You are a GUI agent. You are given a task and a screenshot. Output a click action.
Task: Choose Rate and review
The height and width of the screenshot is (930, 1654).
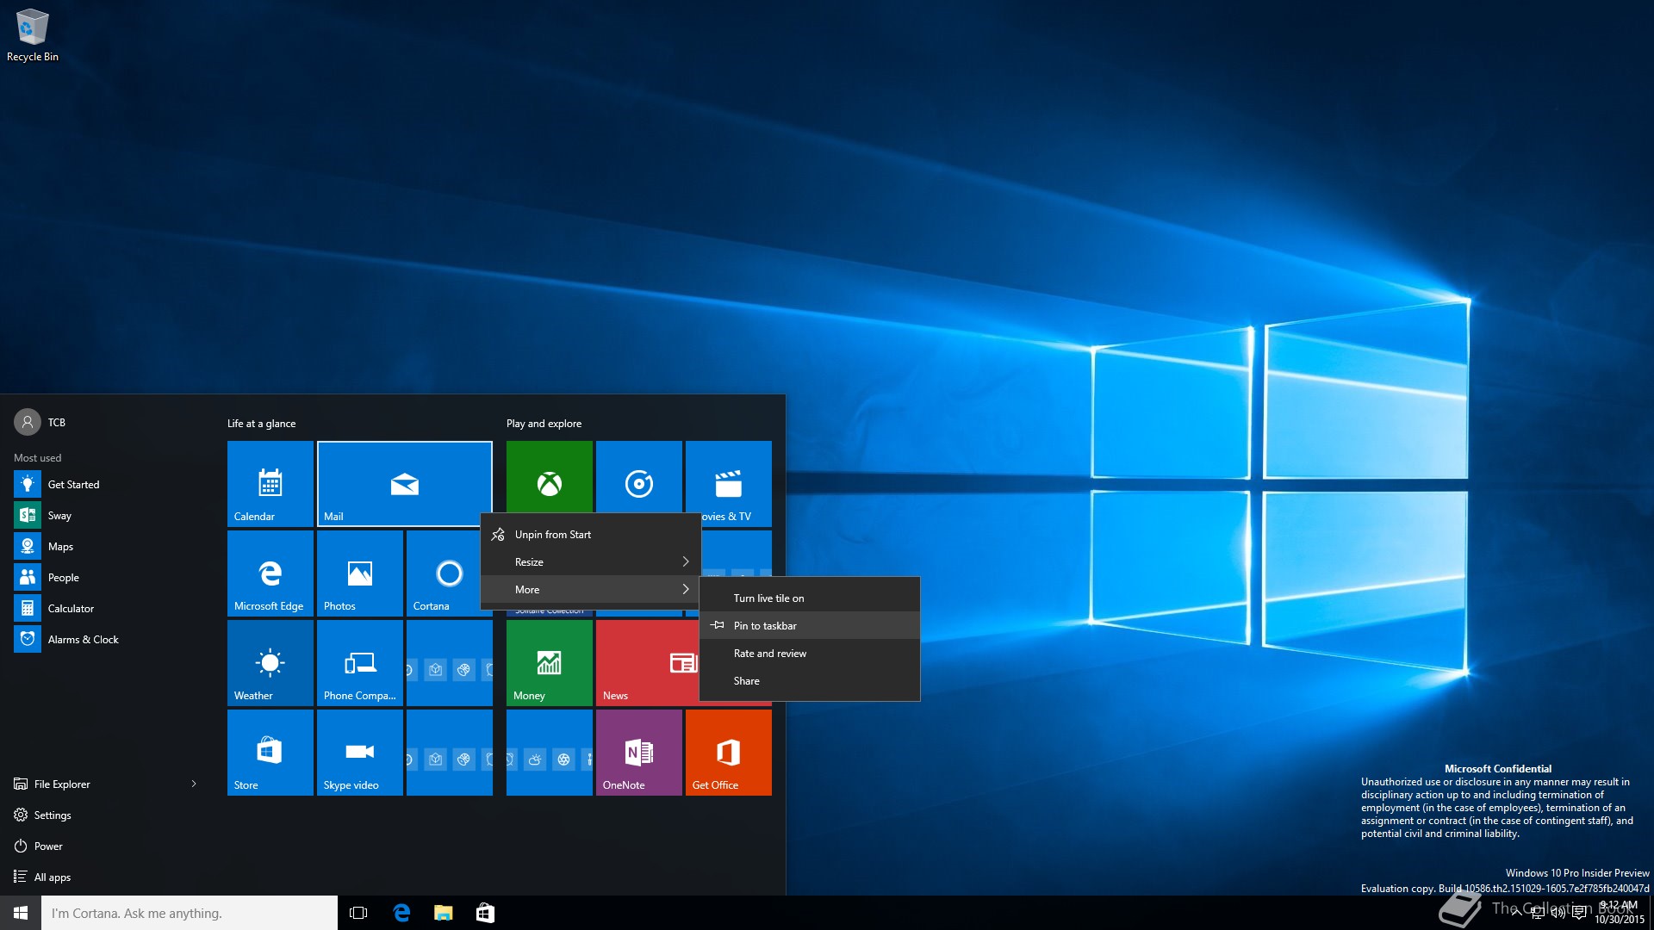click(810, 654)
